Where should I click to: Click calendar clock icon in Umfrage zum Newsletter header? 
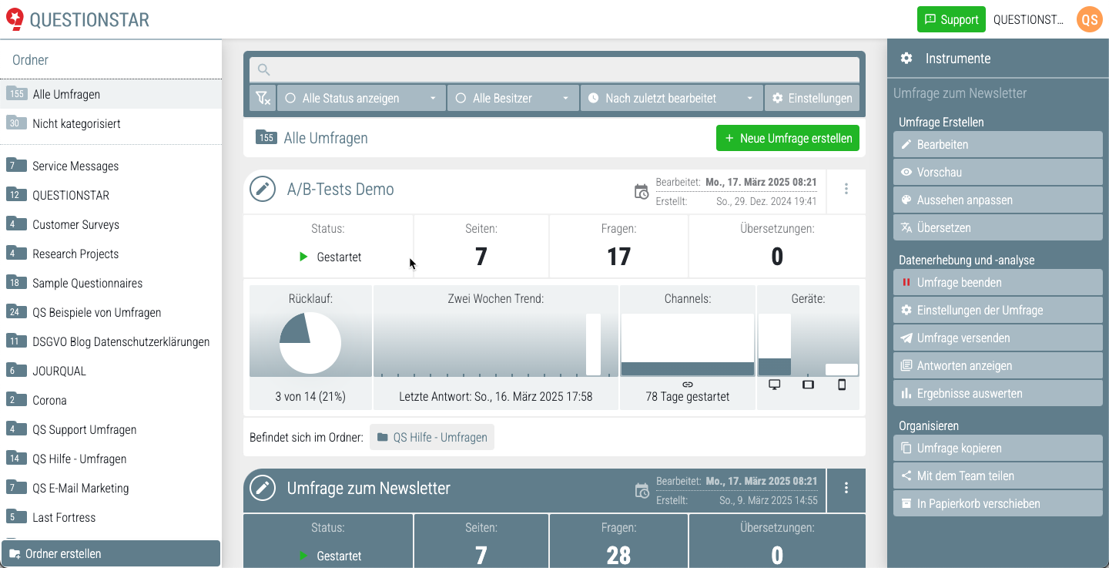[641, 490]
